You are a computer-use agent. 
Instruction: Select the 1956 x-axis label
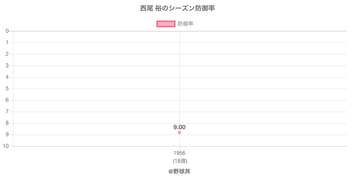pos(179,153)
